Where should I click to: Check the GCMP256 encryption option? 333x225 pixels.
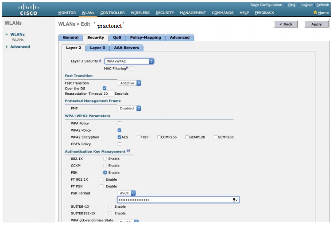(216, 137)
